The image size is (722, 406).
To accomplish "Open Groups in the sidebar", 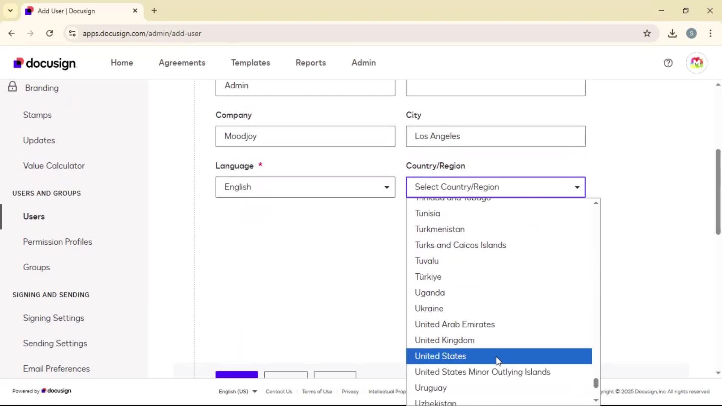I will (x=36, y=267).
